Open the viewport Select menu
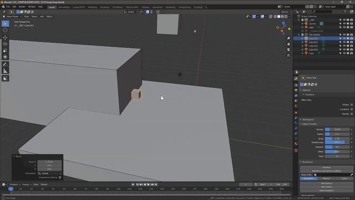 pos(34,17)
